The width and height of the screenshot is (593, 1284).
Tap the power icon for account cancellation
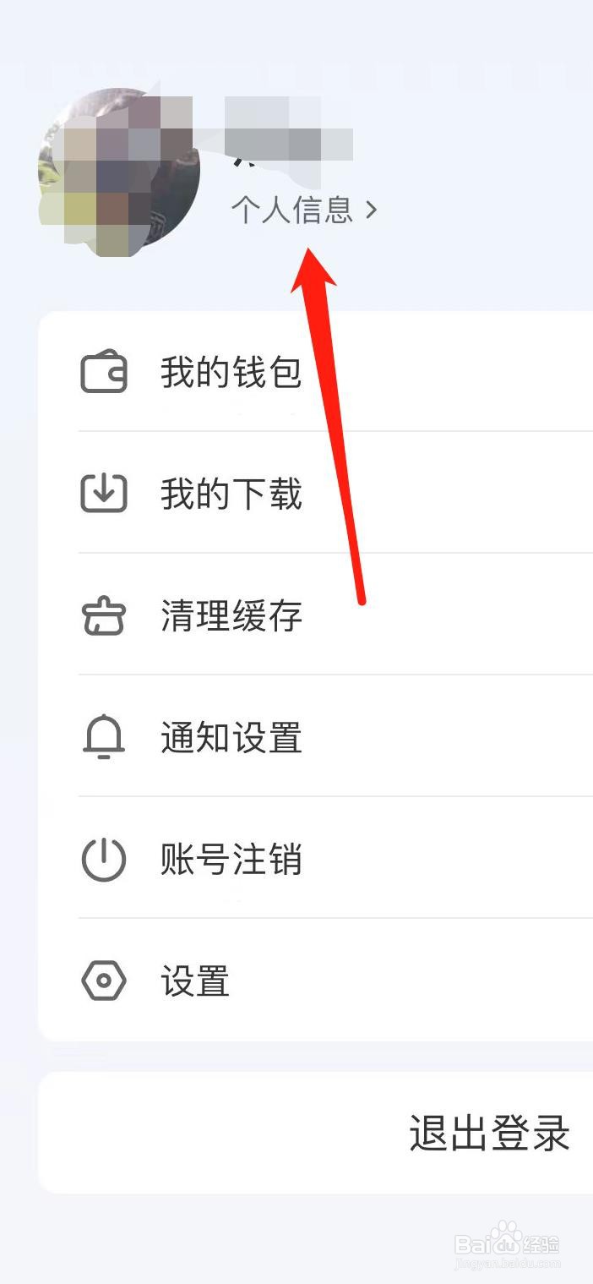pos(104,860)
